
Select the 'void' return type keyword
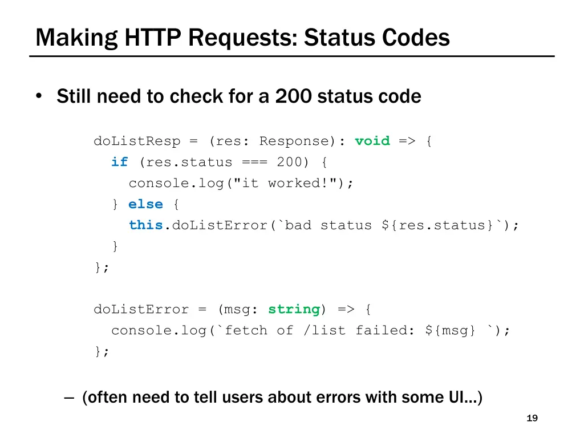pyautogui.click(x=372, y=141)
